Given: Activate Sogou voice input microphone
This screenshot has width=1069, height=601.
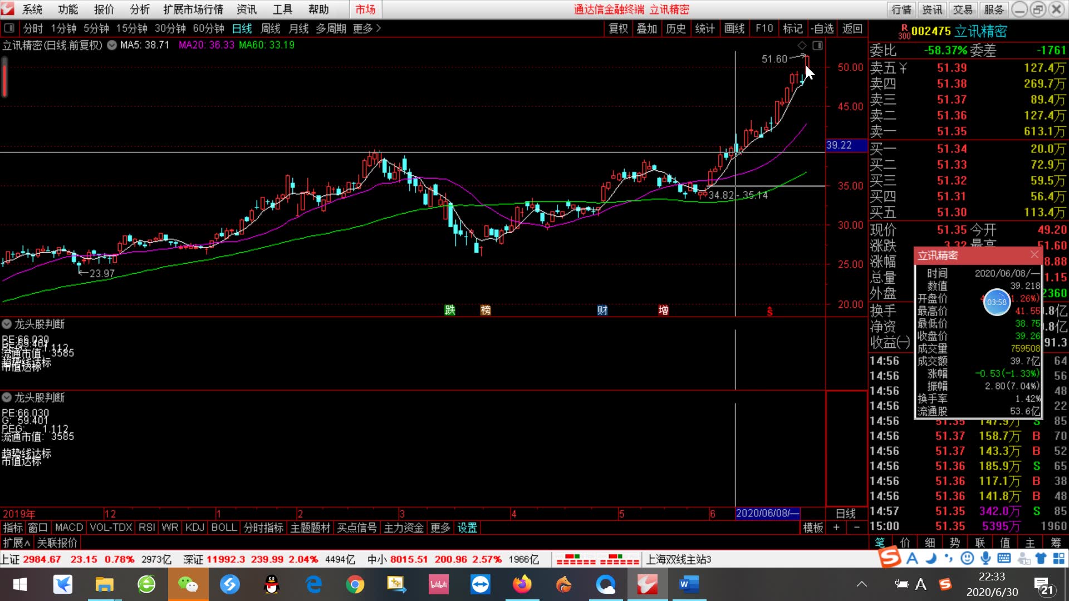Looking at the screenshot, I should (x=986, y=558).
